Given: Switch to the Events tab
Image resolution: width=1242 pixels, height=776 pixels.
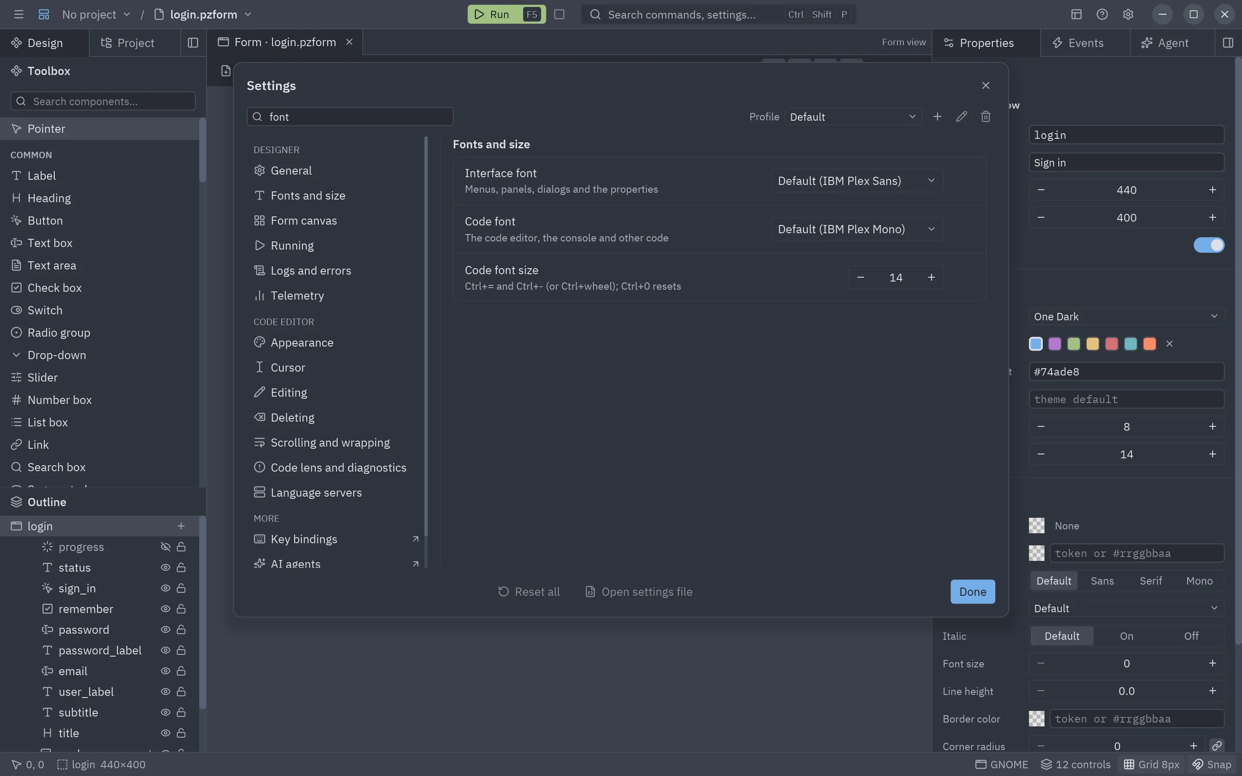Looking at the screenshot, I should 1085,43.
